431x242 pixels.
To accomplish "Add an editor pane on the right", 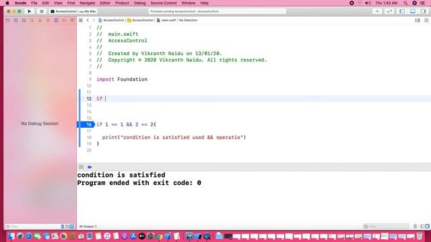I will pyautogui.click(x=426, y=20).
